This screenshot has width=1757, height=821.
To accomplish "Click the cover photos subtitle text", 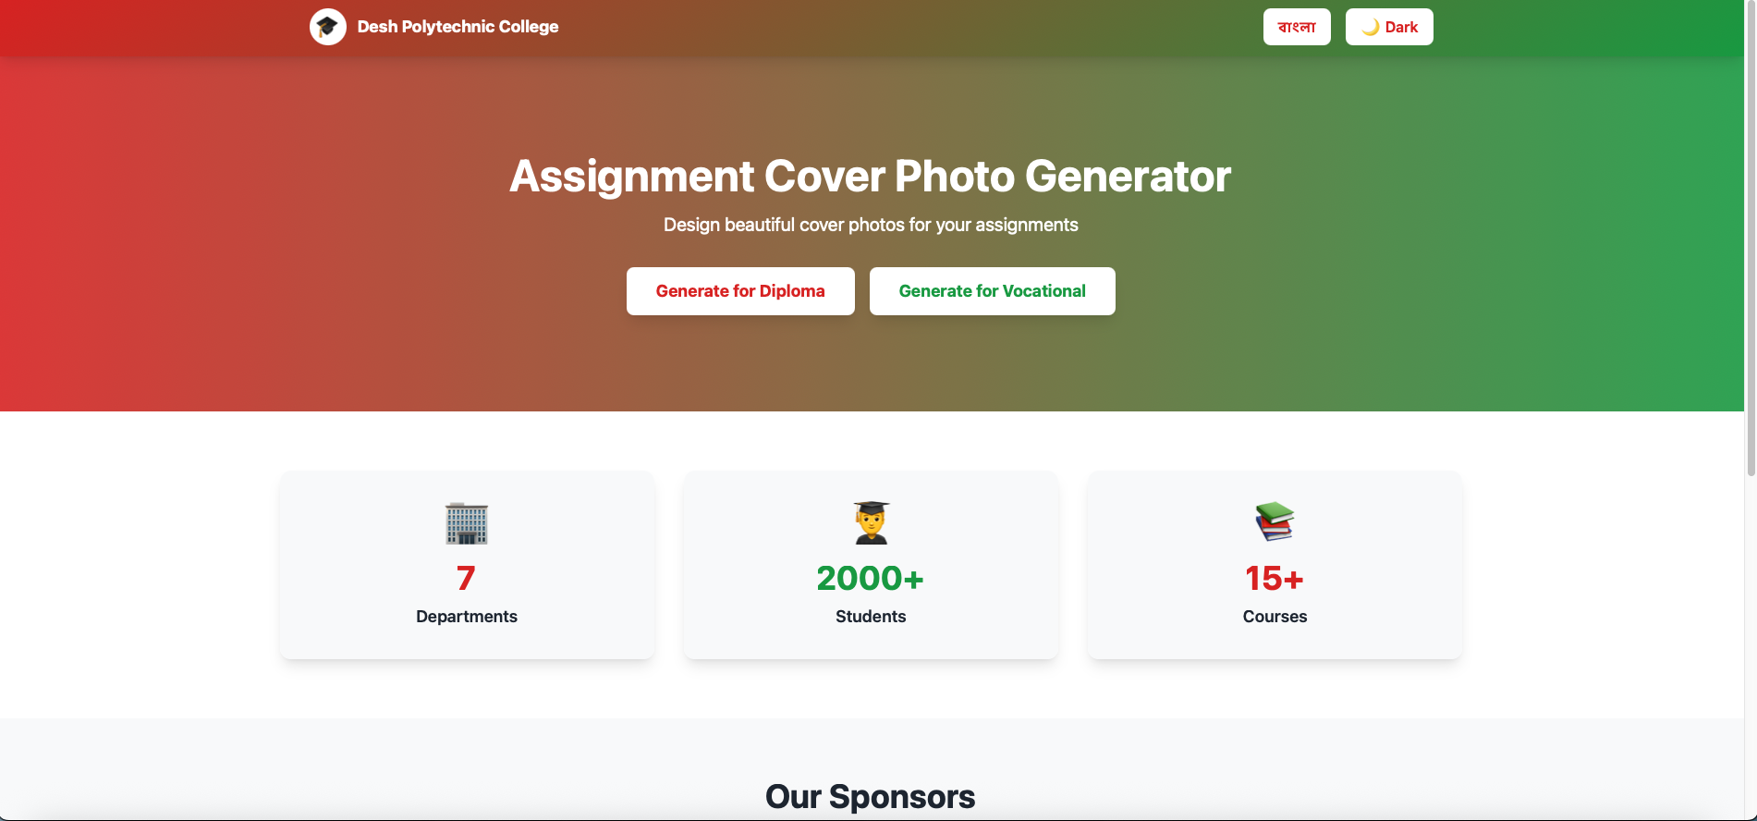I will [x=871, y=225].
